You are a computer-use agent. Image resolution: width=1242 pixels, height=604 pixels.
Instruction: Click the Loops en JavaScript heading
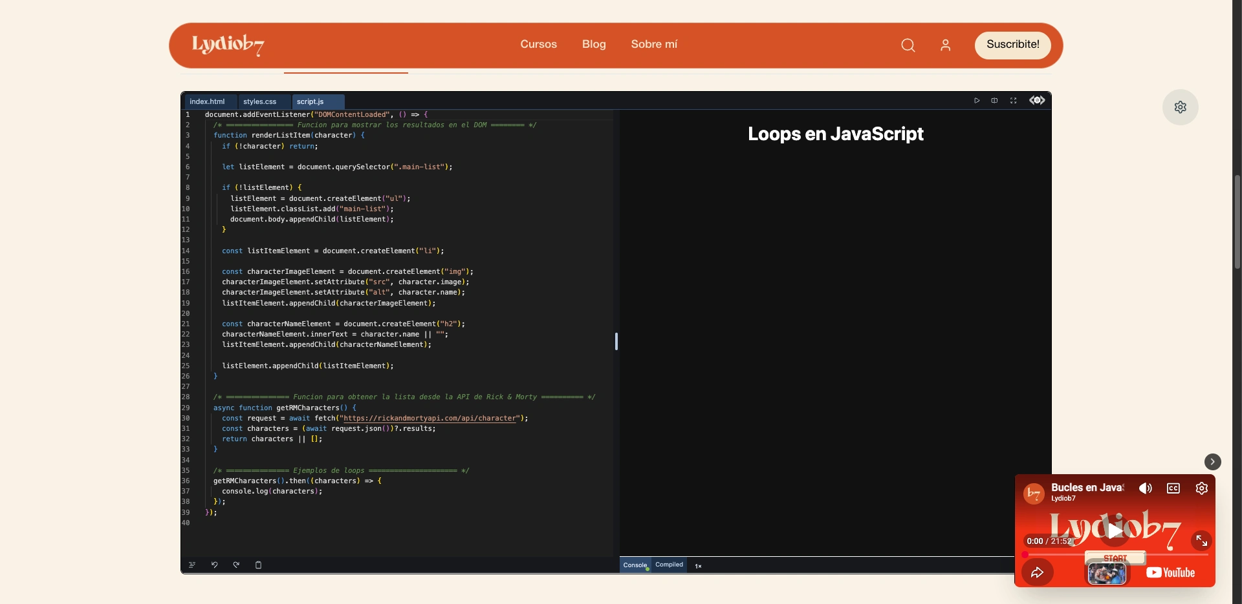835,134
